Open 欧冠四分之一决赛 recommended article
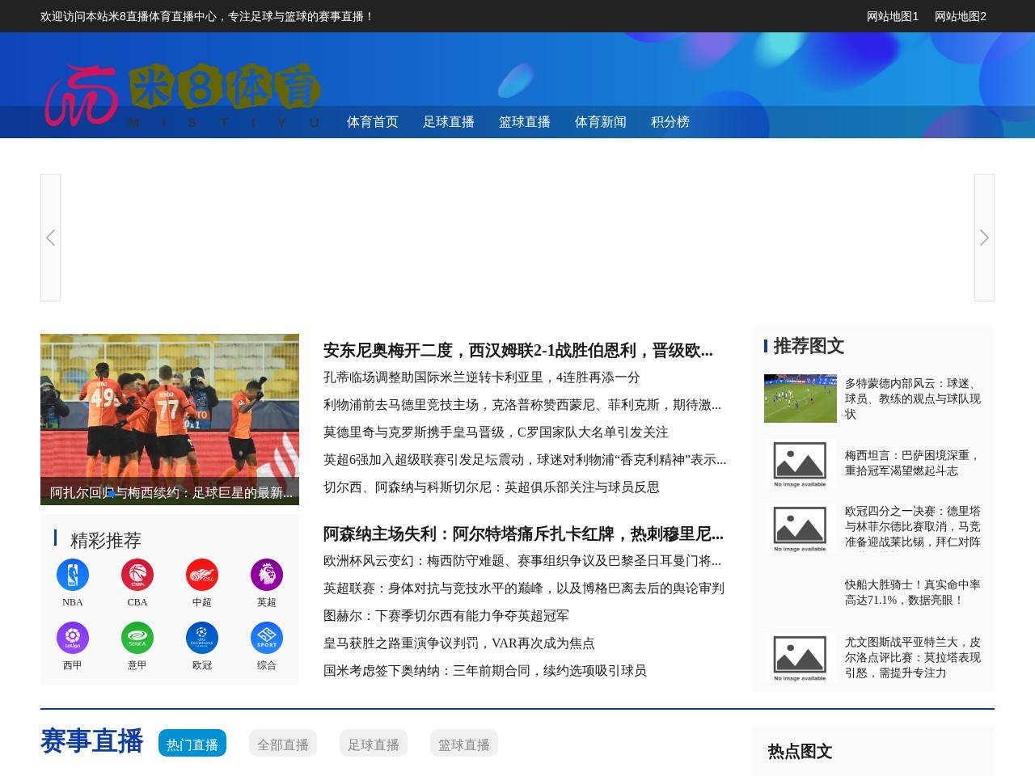This screenshot has height=776, width=1035. click(x=913, y=526)
